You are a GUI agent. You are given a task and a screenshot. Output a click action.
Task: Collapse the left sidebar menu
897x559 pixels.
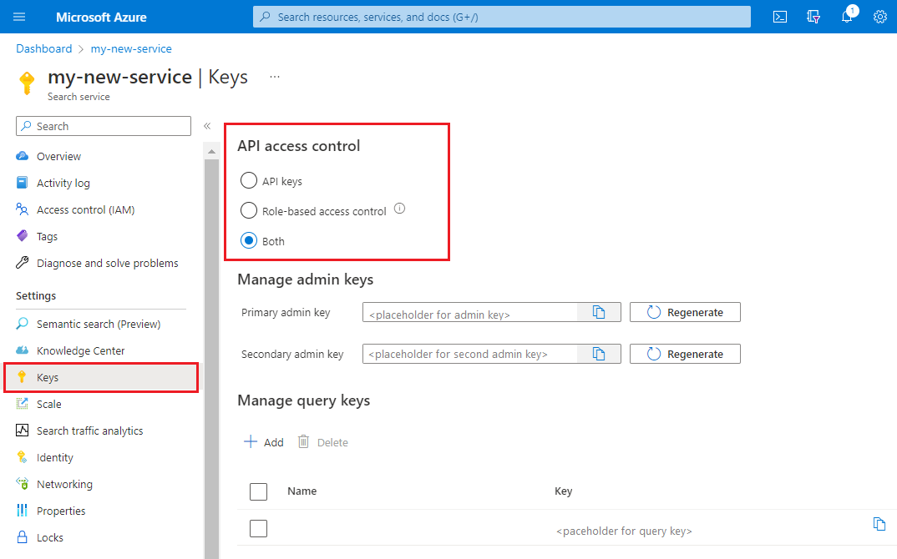[x=207, y=126]
